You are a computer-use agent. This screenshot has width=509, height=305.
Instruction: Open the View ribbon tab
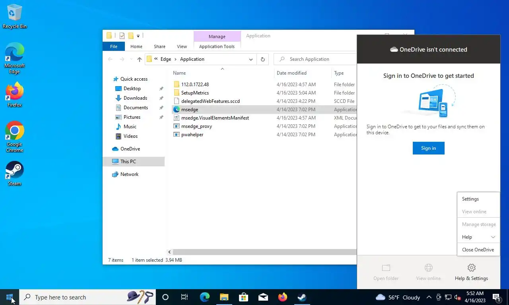(182, 46)
